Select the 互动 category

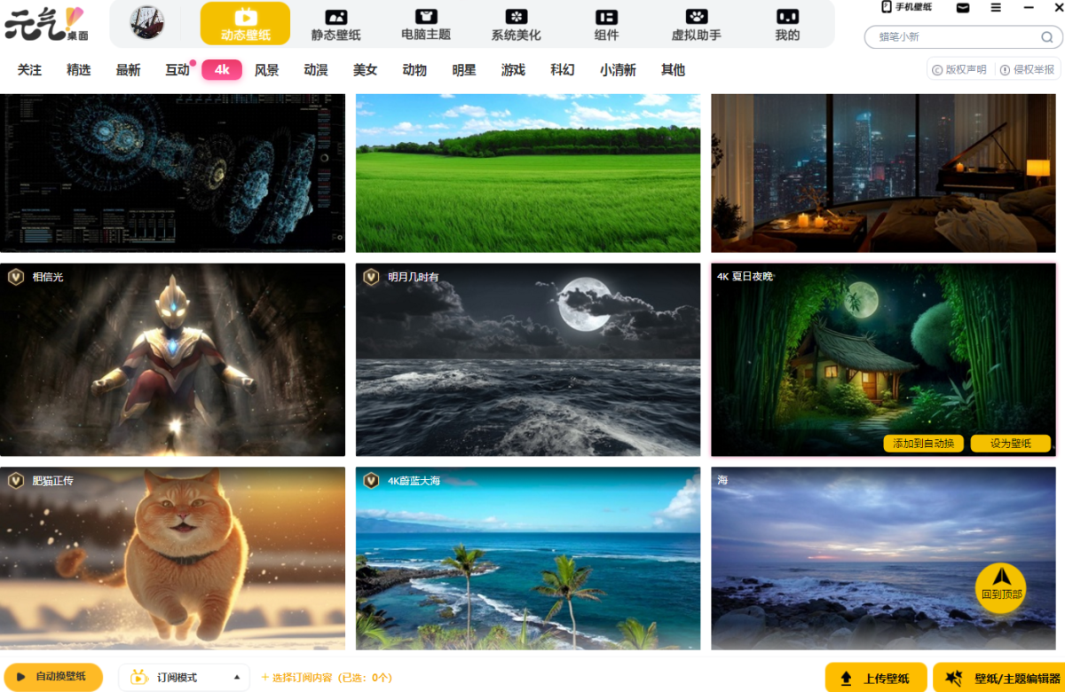pyautogui.click(x=177, y=70)
